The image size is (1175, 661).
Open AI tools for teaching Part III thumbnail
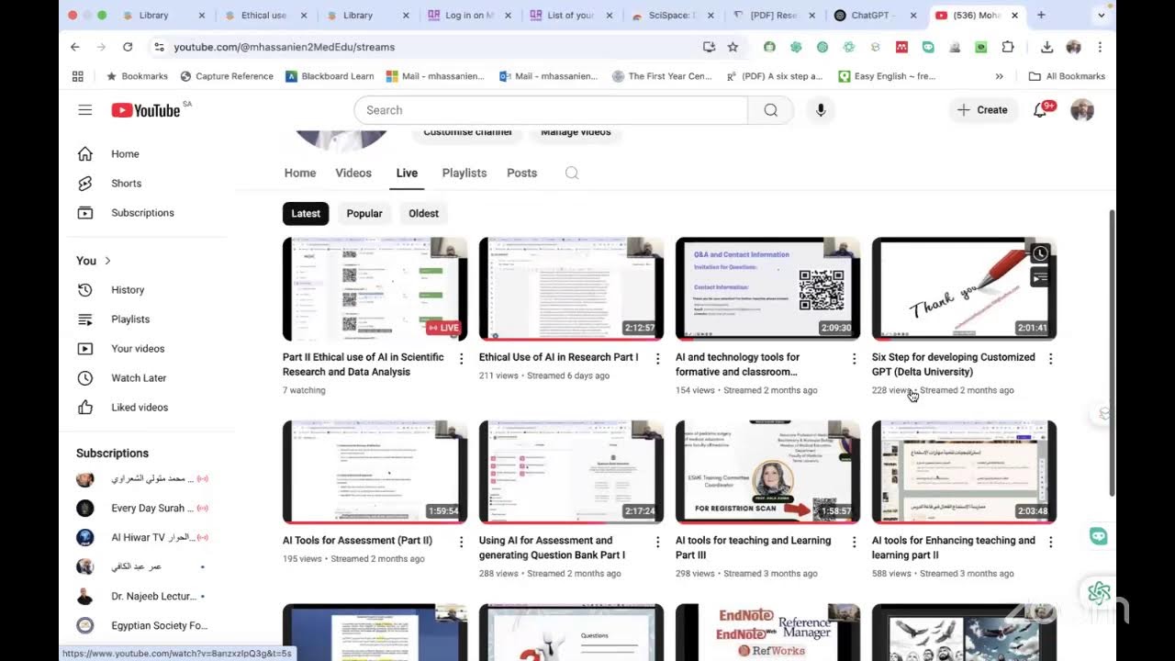(x=767, y=472)
